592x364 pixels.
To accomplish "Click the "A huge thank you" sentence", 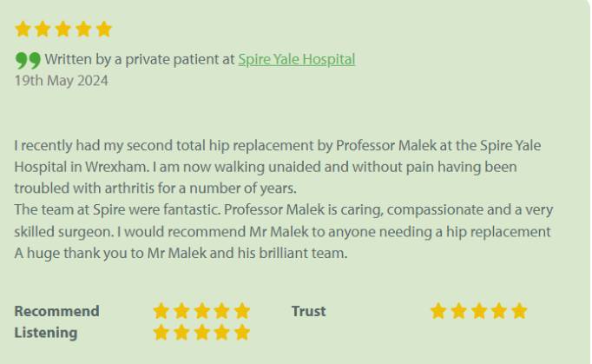I will (181, 253).
